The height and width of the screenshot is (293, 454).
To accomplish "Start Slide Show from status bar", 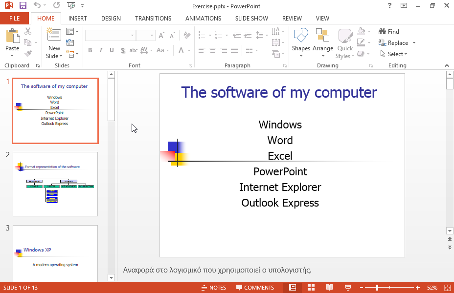I will pos(348,288).
